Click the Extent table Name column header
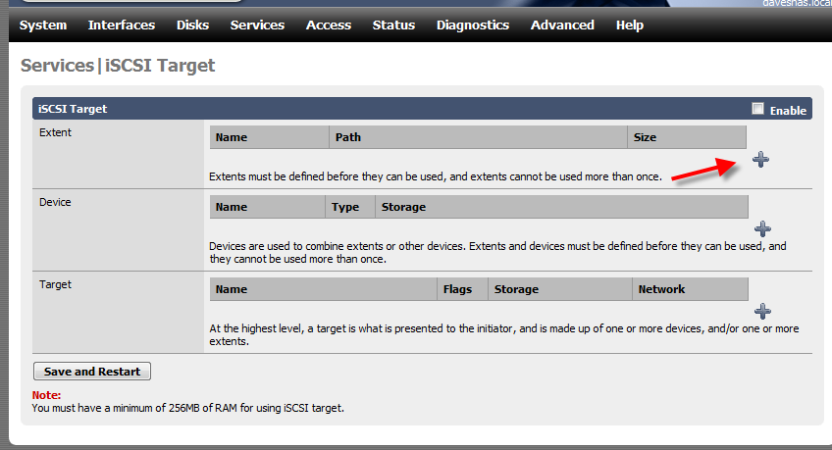Image resolution: width=832 pixels, height=450 pixels. coord(270,137)
